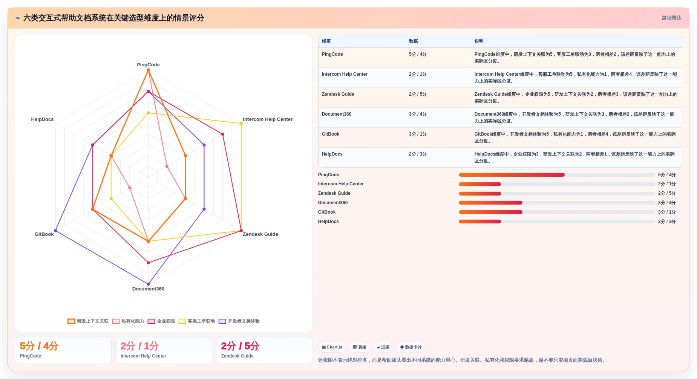Click the Document360 radar axis label
Screen dimensions: 697x379
[148, 289]
